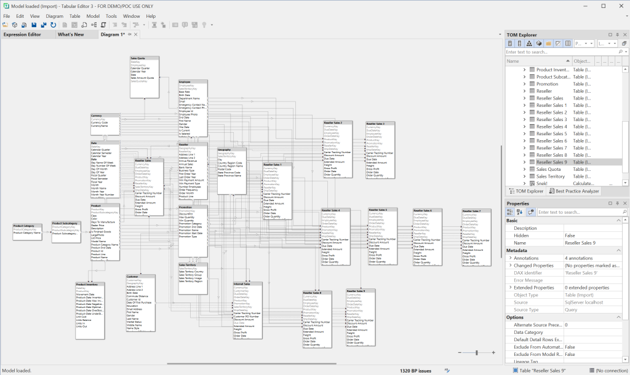The image size is (630, 375).
Task: Toggle the display folders icon in TOM Explorer
Action: pos(548,43)
